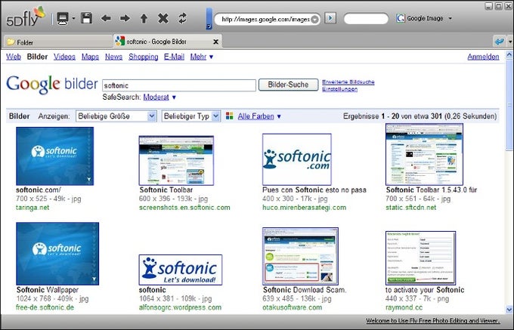Stop loading with the X icon
This screenshot has width=514, height=330.
pos(163,18)
